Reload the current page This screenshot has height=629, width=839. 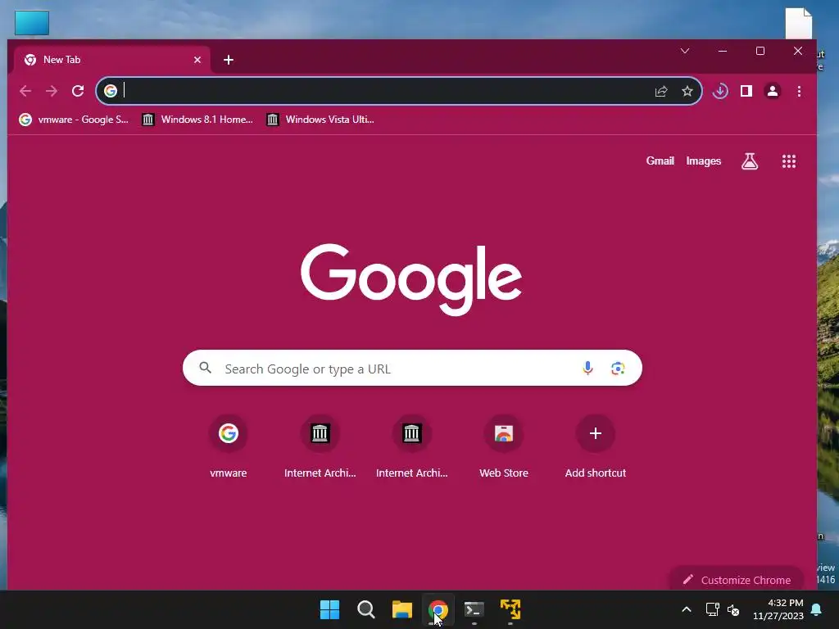pos(78,91)
